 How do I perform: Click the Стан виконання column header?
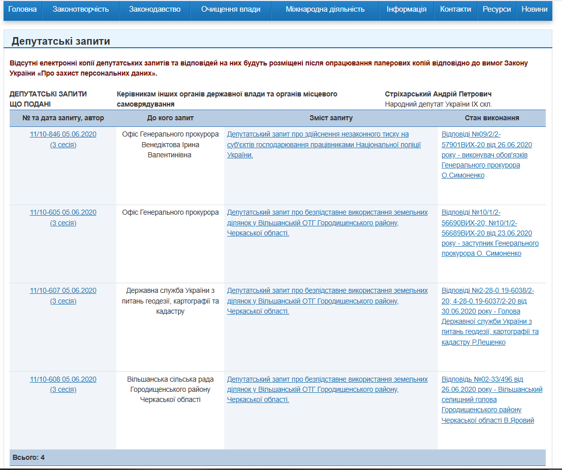(492, 118)
